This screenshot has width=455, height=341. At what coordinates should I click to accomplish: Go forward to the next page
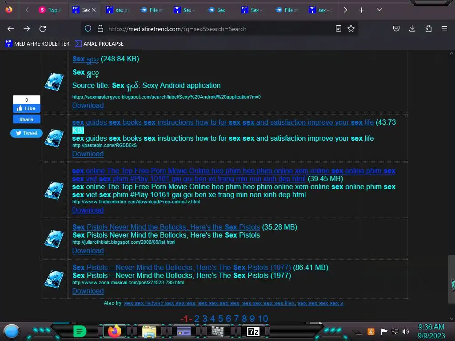pyautogui.click(x=27, y=29)
